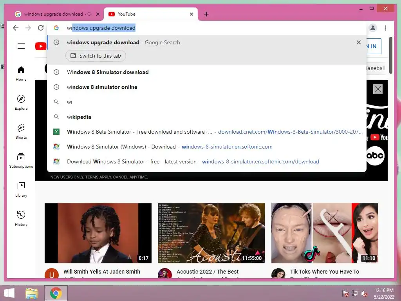Screen dimensions: 401x301
Task: Remove the windows upgrade download suggestion
Action: tap(359, 42)
